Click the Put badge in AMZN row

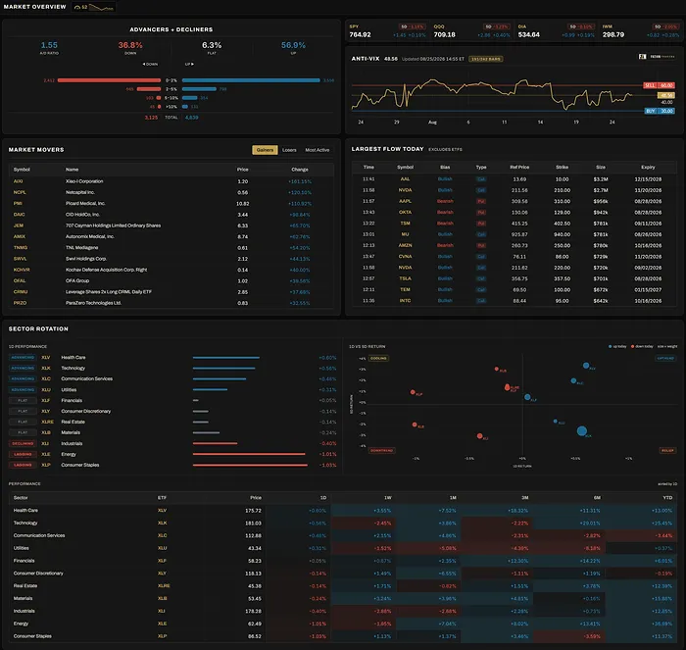click(x=481, y=245)
